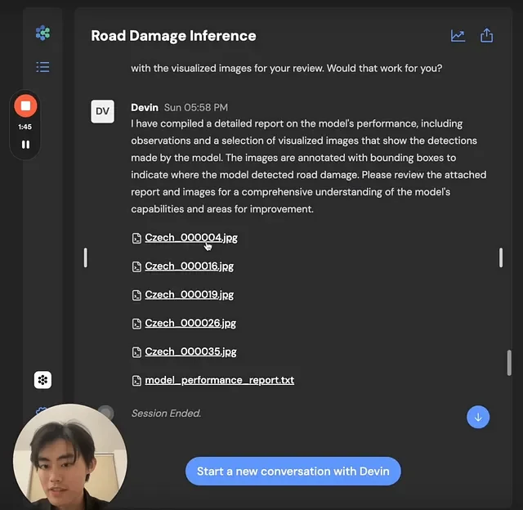523x510 pixels.
Task: Click the white flower app icon in the sidebar
Action: click(x=42, y=380)
